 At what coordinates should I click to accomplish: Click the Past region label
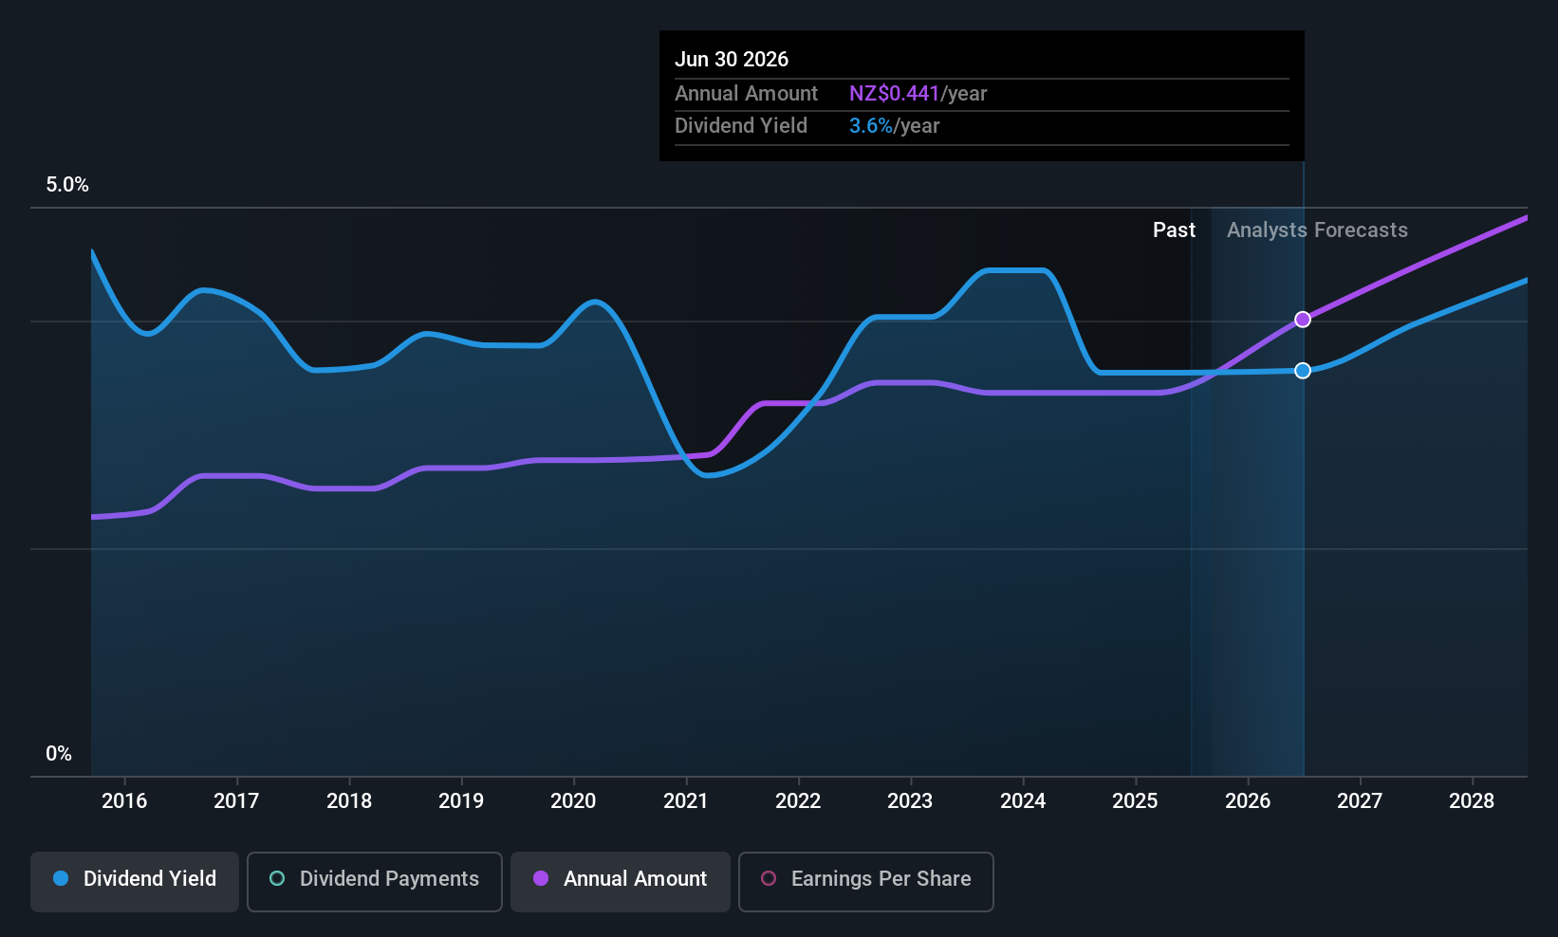1174,230
